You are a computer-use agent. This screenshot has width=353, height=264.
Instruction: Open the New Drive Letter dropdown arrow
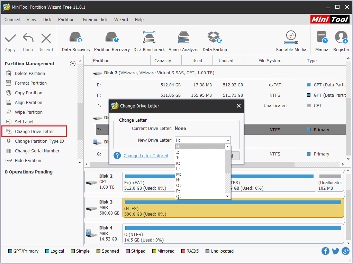tap(228, 140)
